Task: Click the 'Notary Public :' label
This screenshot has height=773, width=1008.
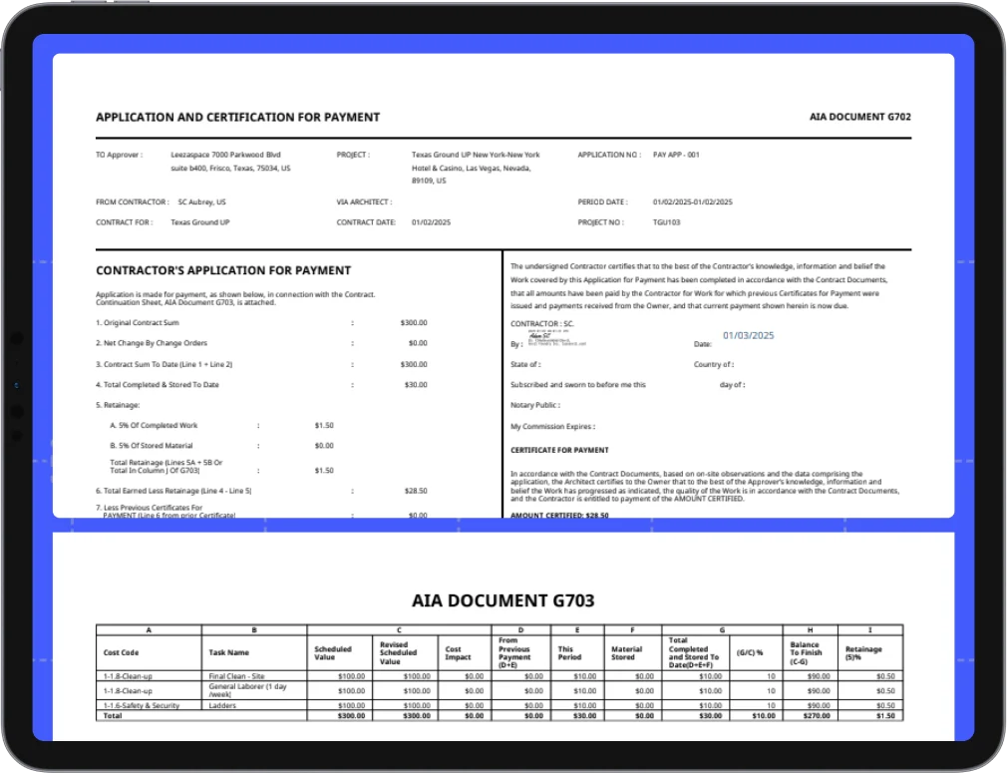Action: tap(535, 405)
